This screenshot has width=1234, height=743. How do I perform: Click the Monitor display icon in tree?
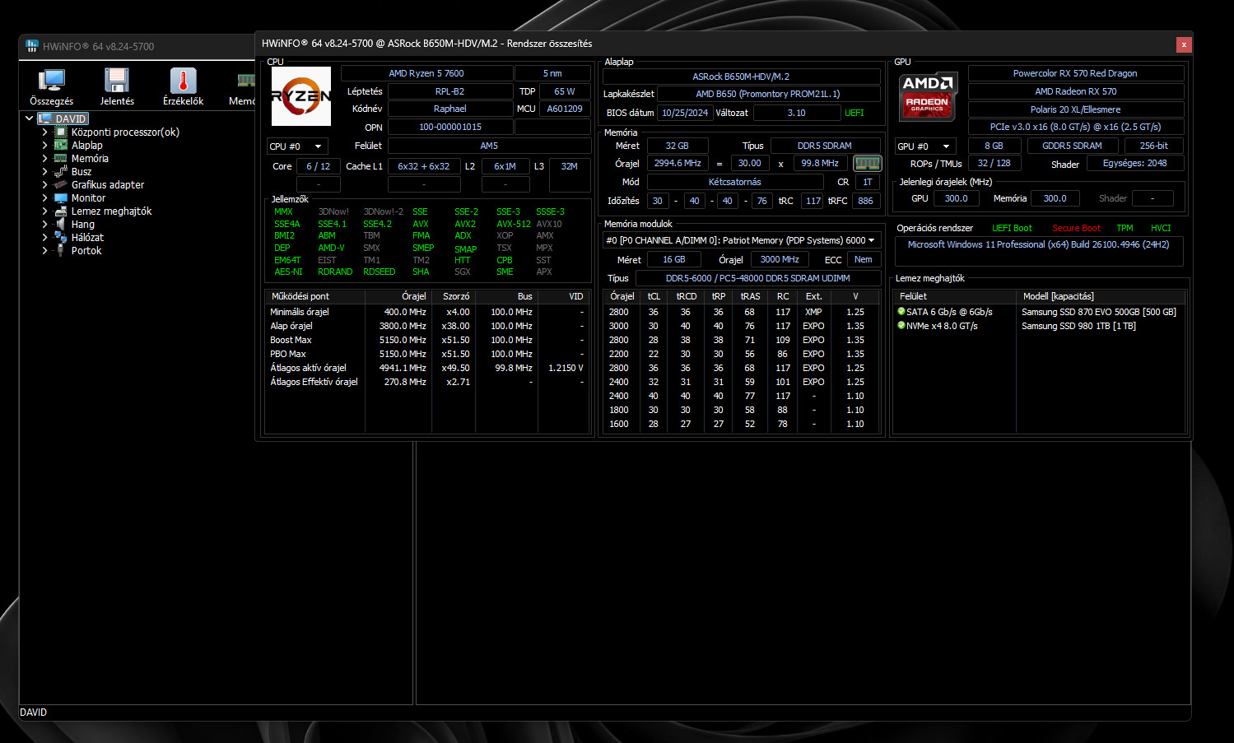61,197
